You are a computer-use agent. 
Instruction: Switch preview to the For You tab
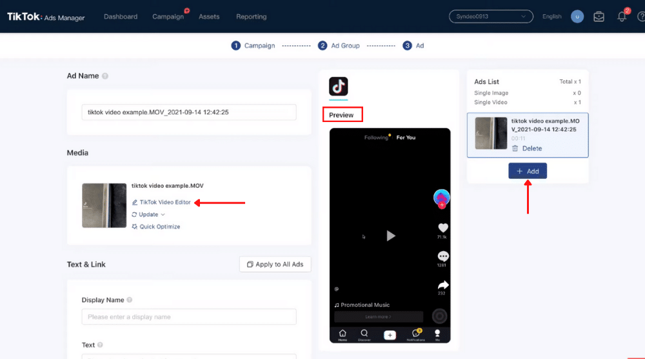coord(406,138)
